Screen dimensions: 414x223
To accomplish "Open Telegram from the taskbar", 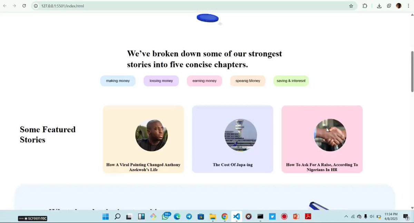I will click(189, 217).
